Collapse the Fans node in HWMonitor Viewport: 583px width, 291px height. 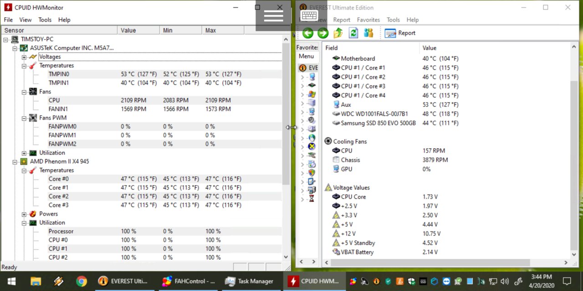(x=24, y=91)
